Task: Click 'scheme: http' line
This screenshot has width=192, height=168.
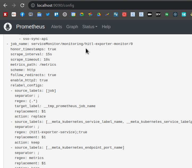Action: [x=23, y=70]
